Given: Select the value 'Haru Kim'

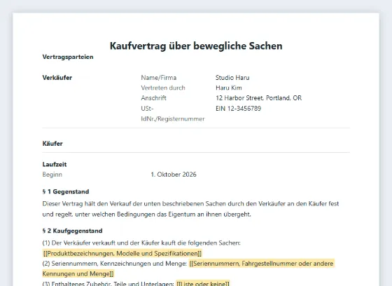Looking at the screenshot, I should [x=229, y=88].
